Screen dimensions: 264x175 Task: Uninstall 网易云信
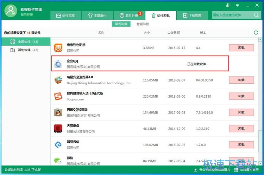pos(241,144)
